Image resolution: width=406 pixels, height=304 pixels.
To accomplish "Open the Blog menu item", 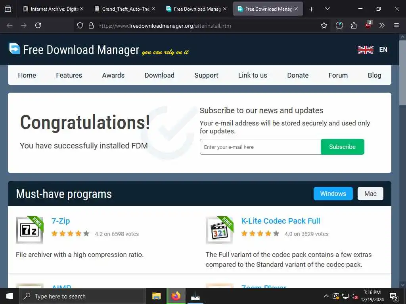I will 374,75.
